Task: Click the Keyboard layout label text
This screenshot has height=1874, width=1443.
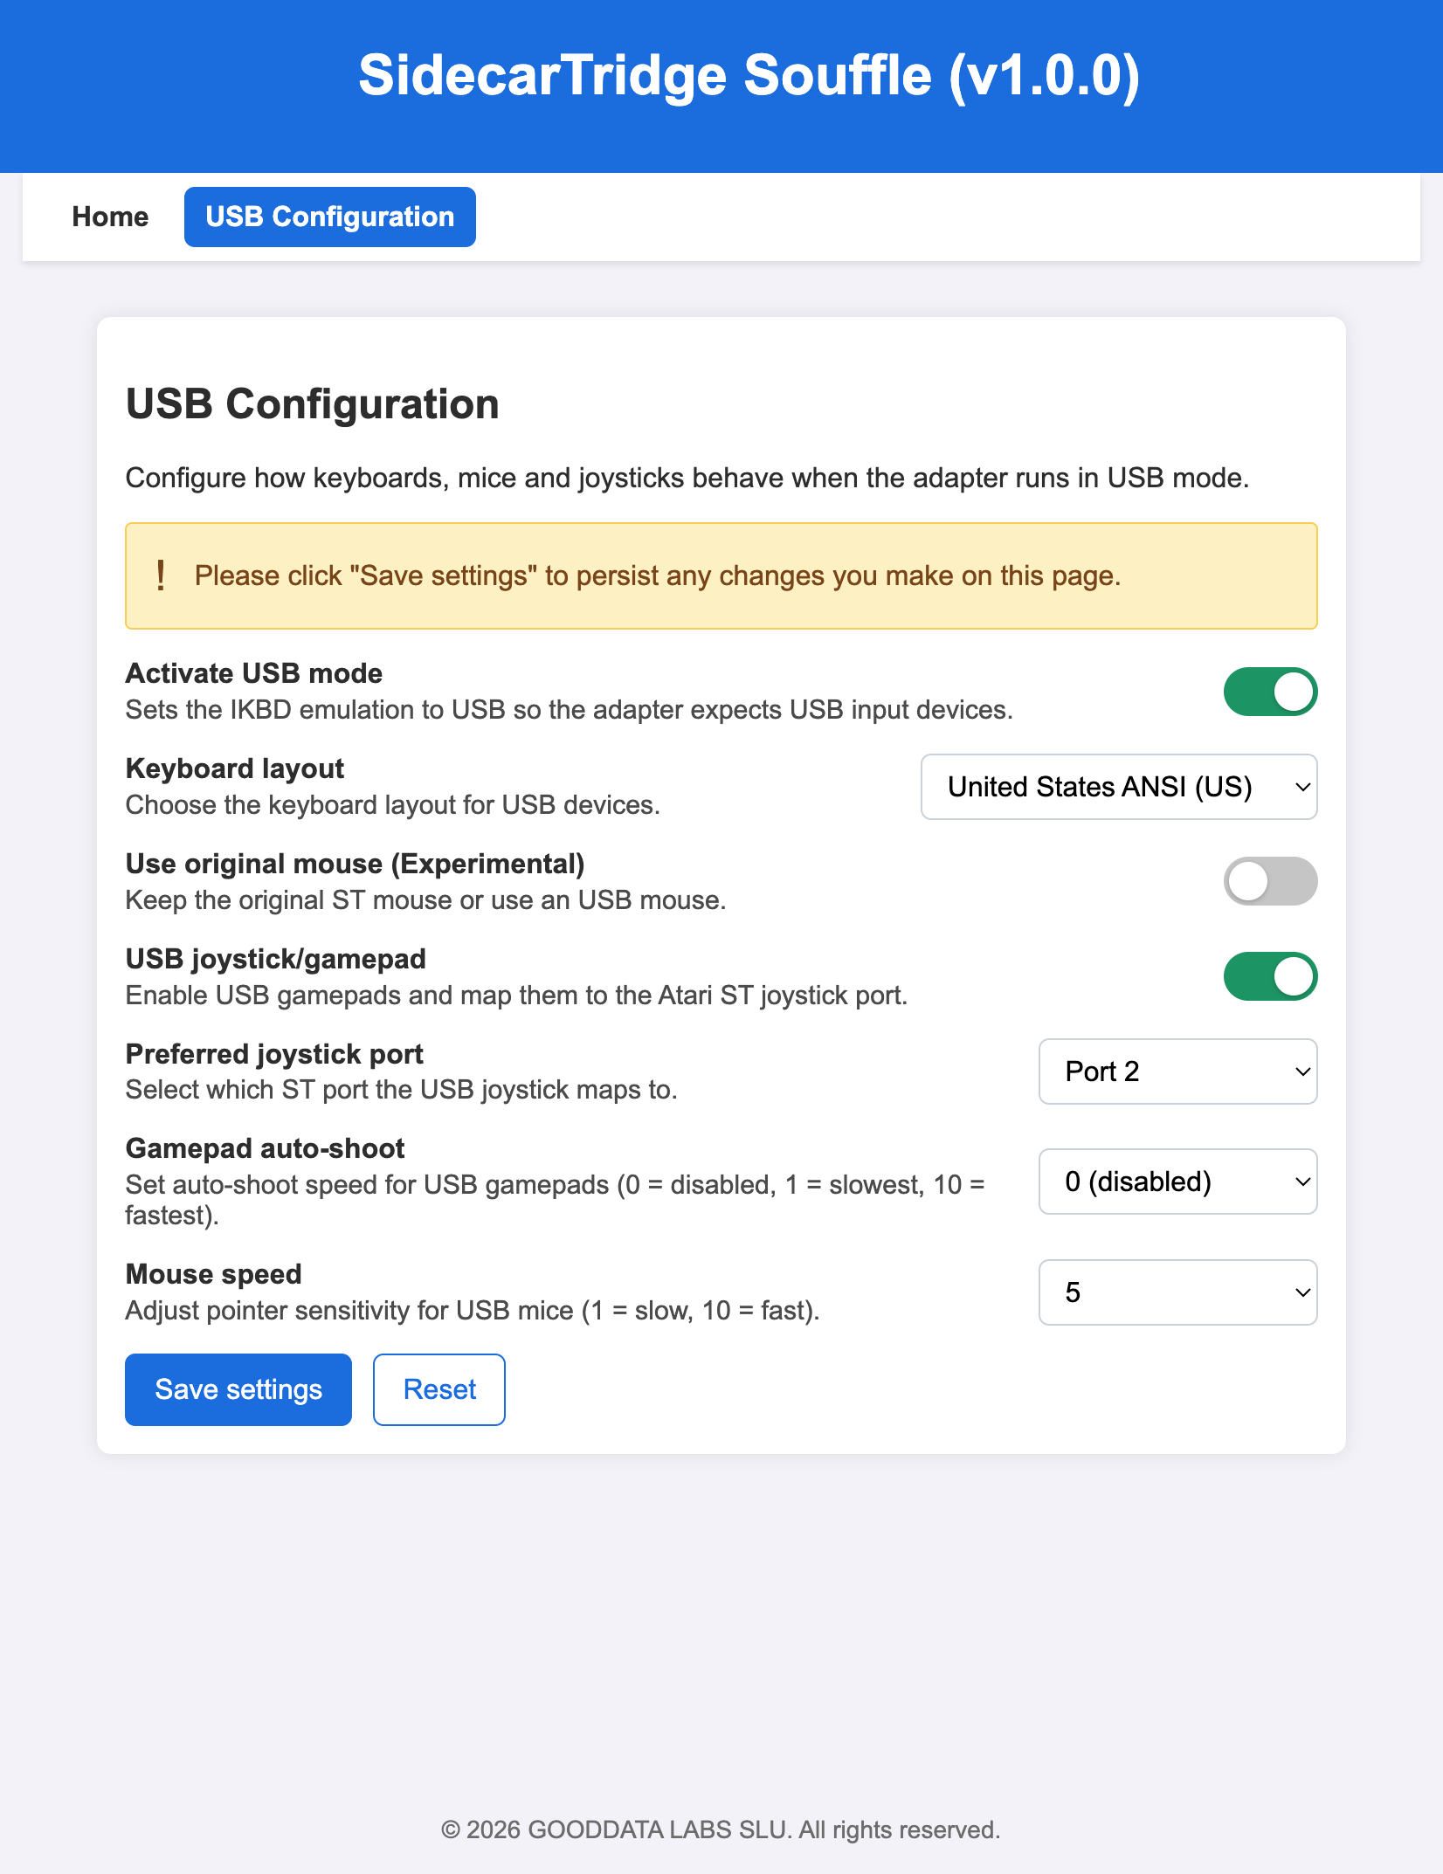Action: tap(234, 768)
